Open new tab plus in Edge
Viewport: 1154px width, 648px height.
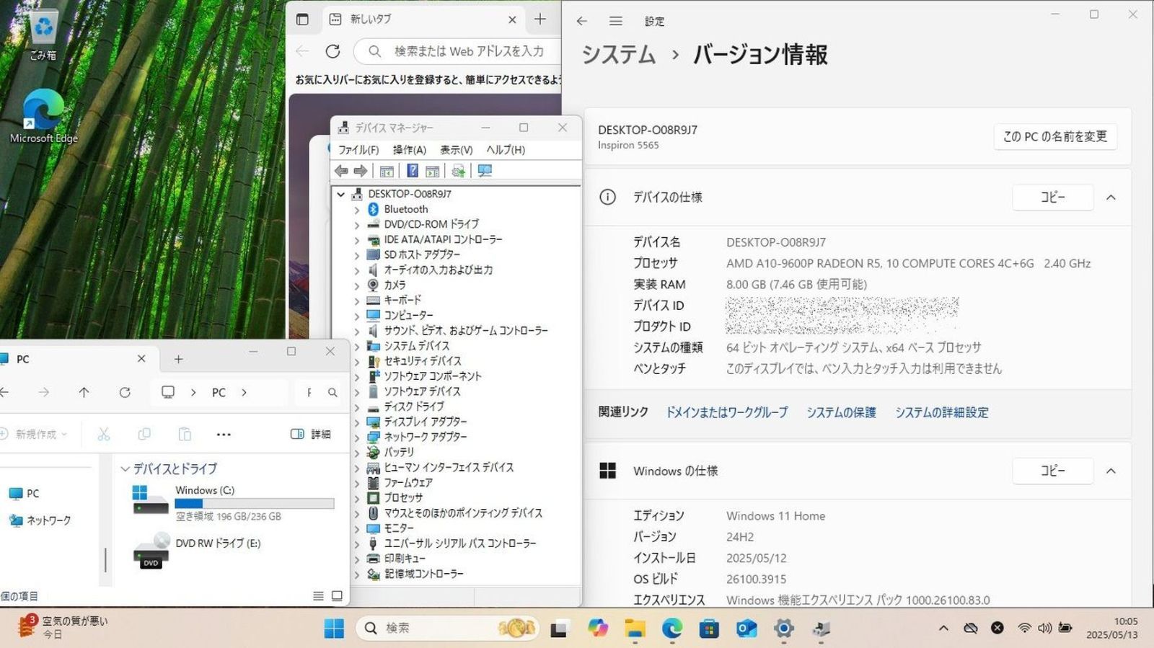click(x=540, y=19)
